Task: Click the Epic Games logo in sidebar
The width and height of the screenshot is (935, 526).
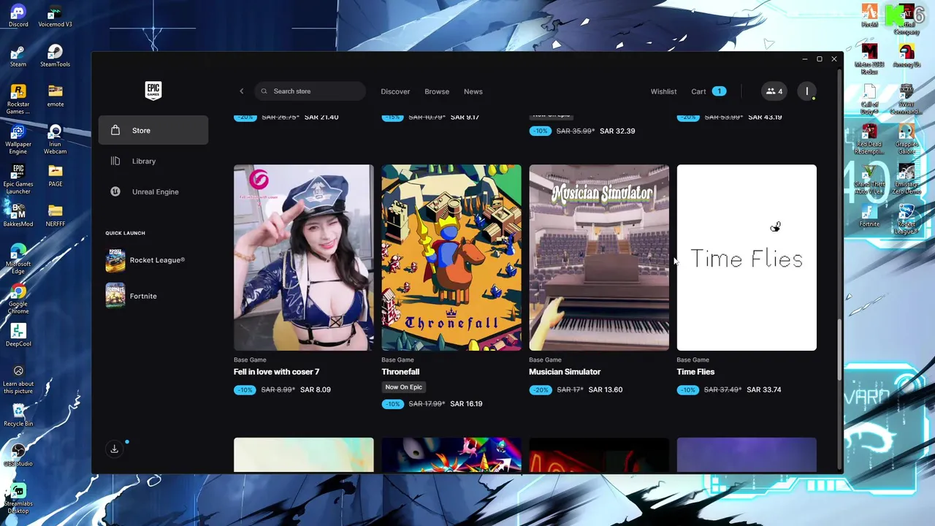Action: pyautogui.click(x=153, y=91)
